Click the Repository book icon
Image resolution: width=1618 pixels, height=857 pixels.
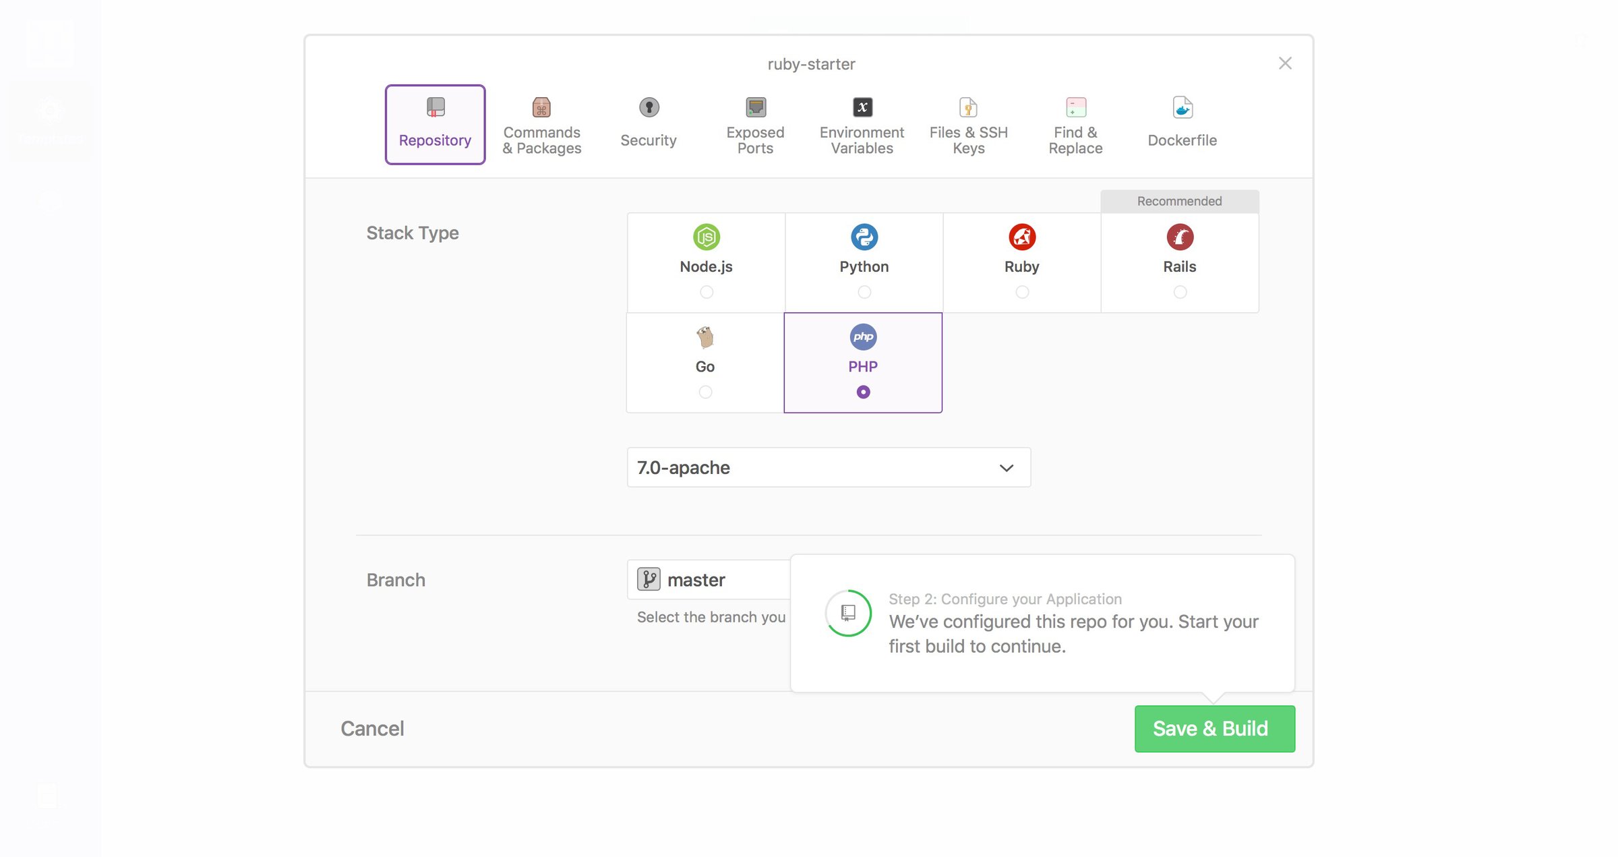pos(436,107)
